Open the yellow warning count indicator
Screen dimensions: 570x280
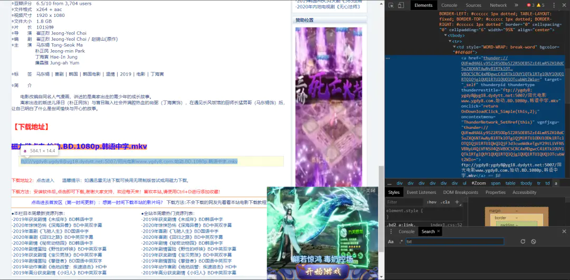pos(540,5)
